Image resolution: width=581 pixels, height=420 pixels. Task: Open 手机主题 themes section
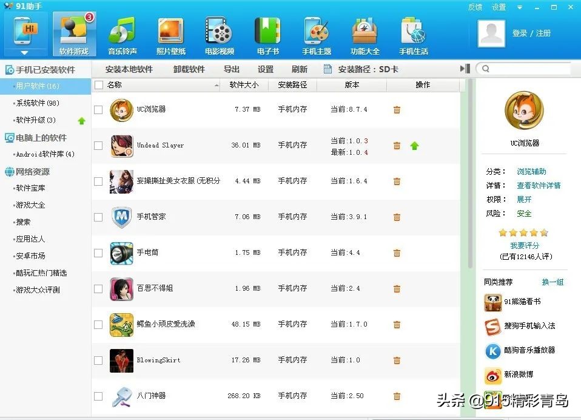pos(317,36)
